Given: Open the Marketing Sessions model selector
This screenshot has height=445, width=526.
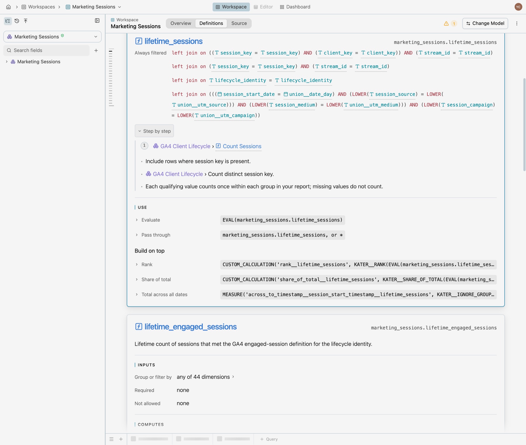Looking at the screenshot, I should (52, 37).
